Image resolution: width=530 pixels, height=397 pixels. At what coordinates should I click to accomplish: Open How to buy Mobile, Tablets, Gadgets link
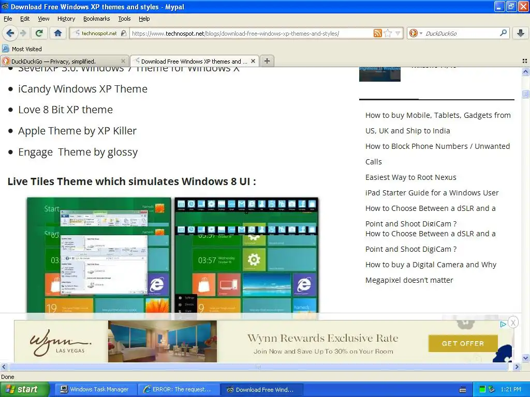click(438, 123)
